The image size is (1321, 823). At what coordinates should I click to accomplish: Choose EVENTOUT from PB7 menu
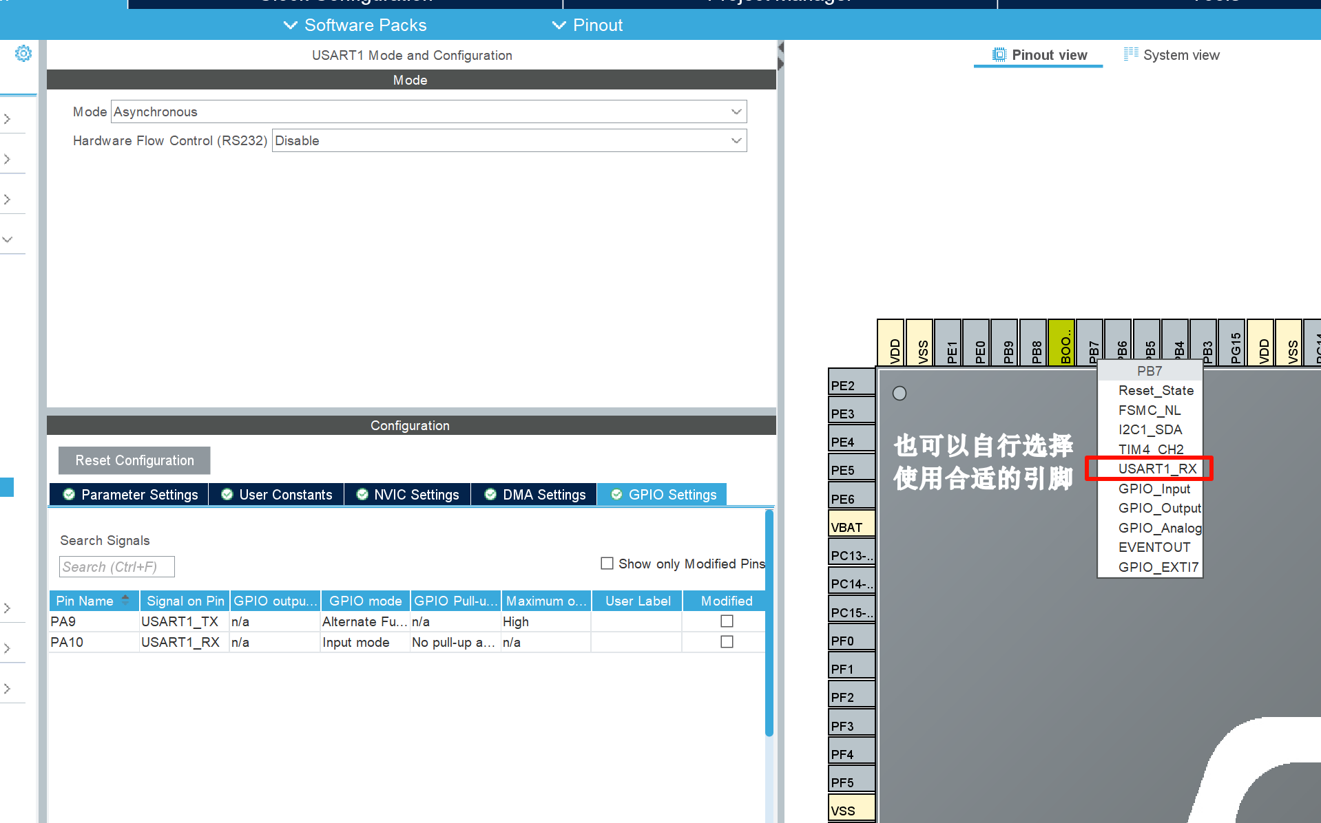click(1150, 547)
